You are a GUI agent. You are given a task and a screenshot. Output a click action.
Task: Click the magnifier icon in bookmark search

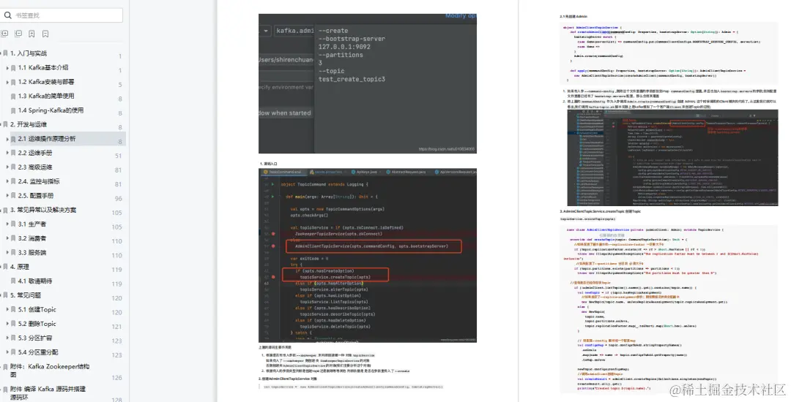(x=7, y=15)
